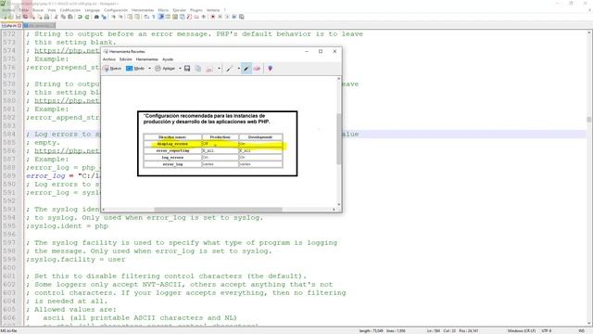Image resolution: width=593 pixels, height=334 pixels.
Task: Click the Undo icon in Notepad++ toolbar
Action: (80, 17)
